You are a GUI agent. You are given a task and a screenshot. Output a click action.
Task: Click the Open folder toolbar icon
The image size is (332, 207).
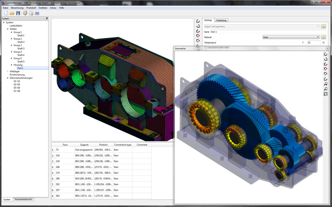12,13
